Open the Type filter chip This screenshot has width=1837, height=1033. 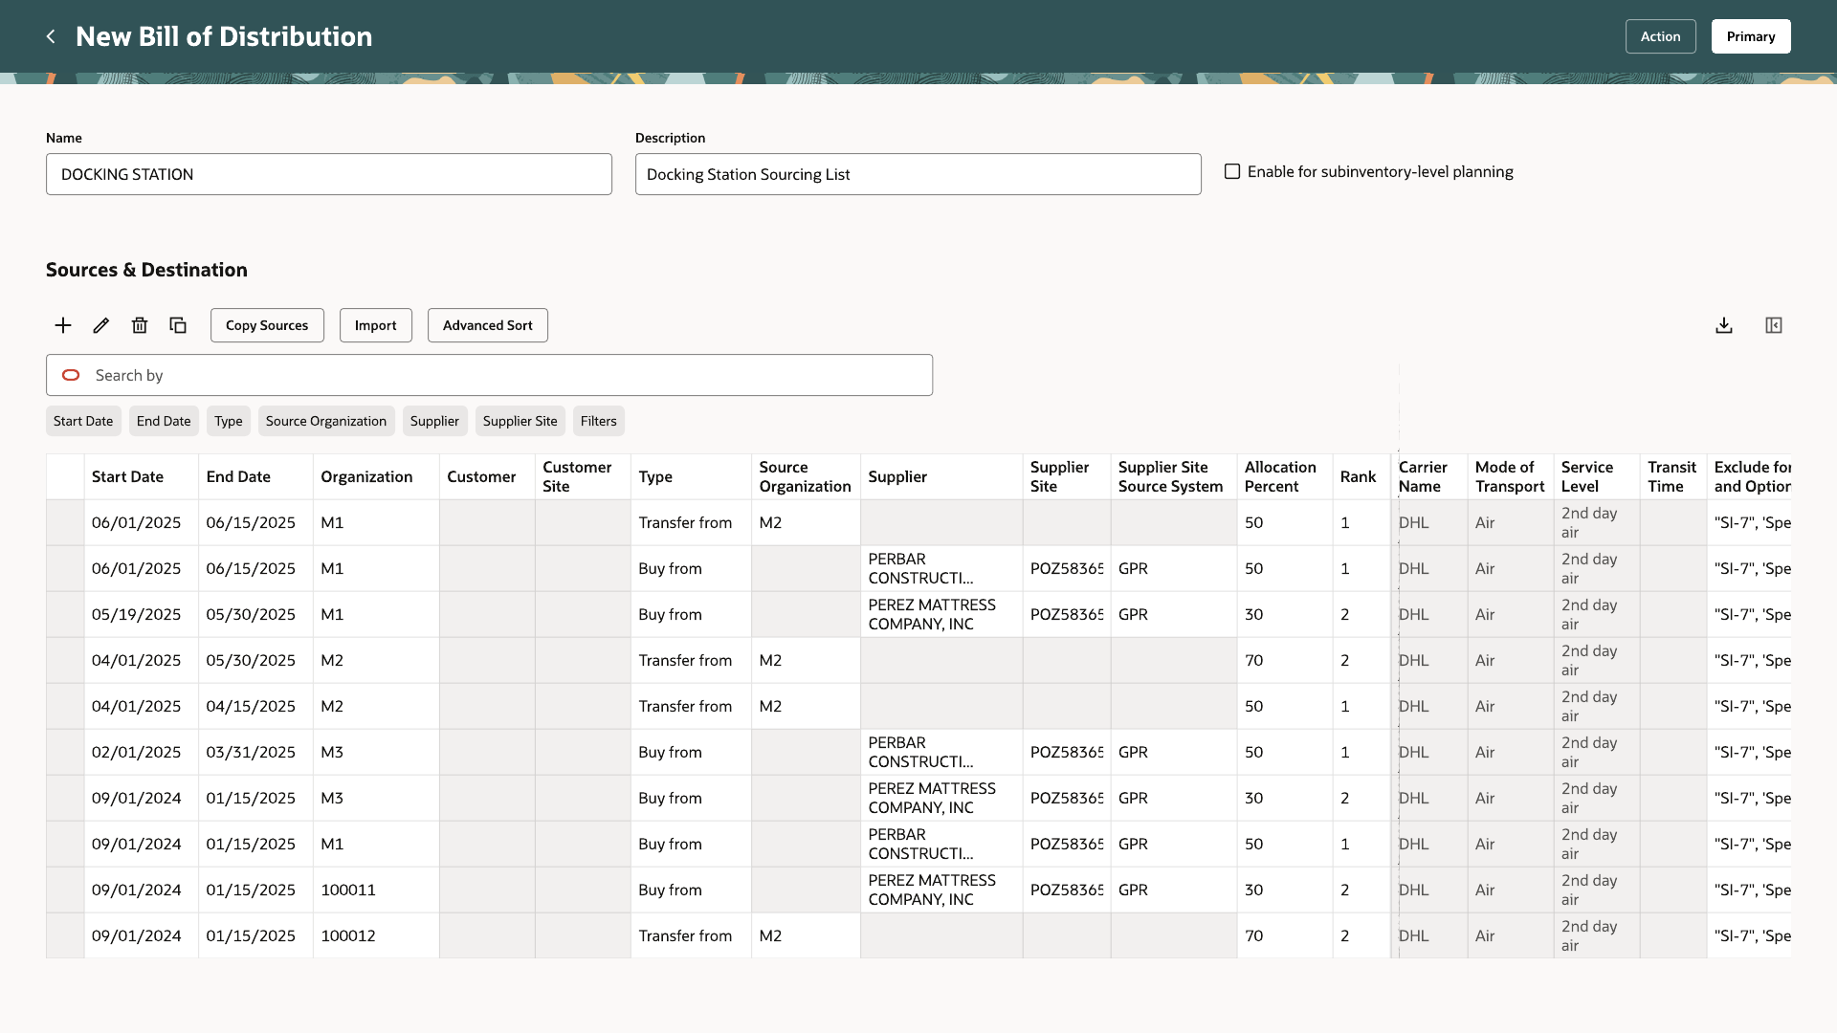[x=229, y=421]
